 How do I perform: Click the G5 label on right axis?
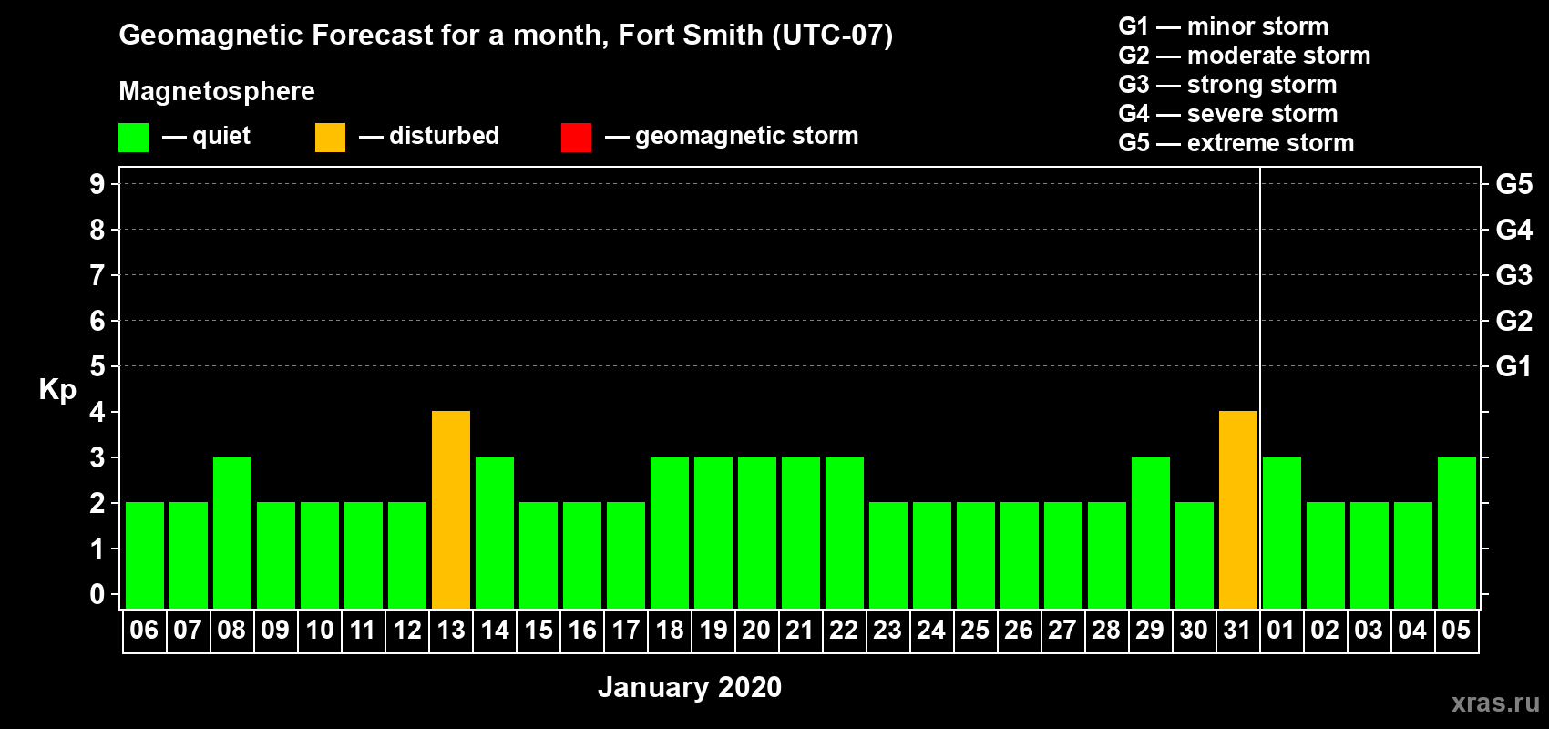pyautogui.click(x=1514, y=184)
